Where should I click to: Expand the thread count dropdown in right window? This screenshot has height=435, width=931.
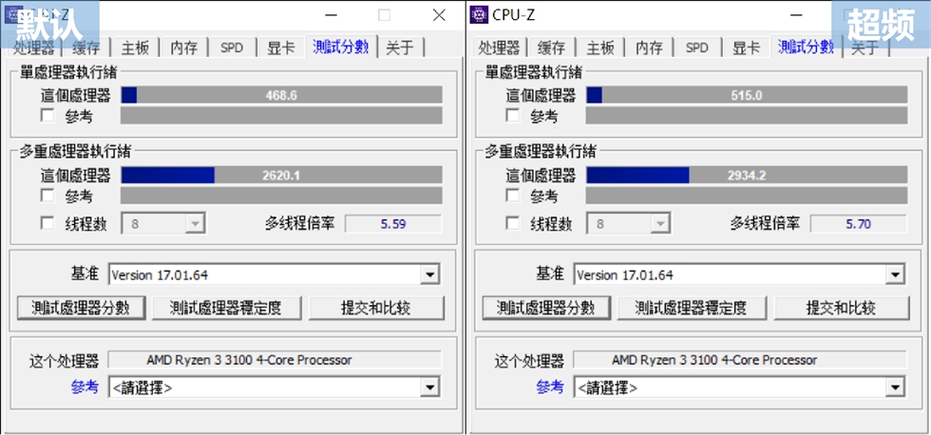[659, 224]
